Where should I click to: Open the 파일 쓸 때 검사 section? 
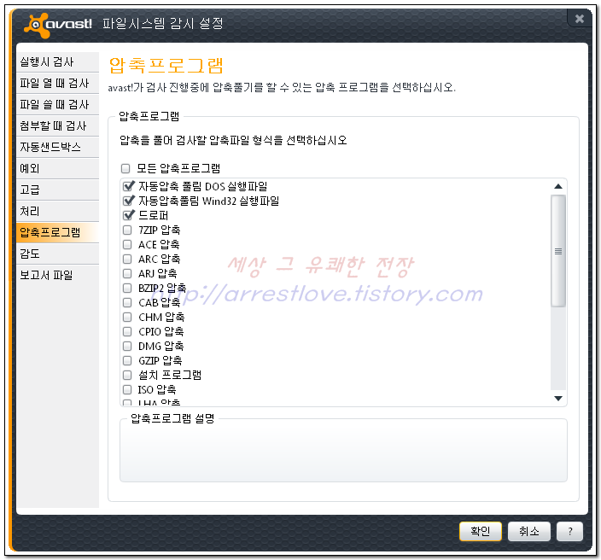pos(57,105)
